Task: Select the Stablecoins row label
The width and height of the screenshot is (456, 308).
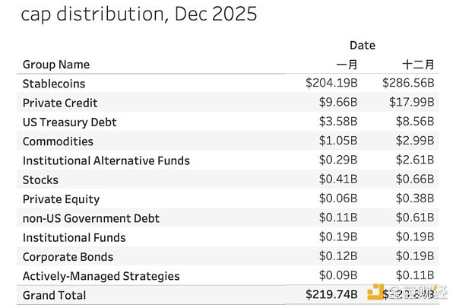Action: coord(54,84)
